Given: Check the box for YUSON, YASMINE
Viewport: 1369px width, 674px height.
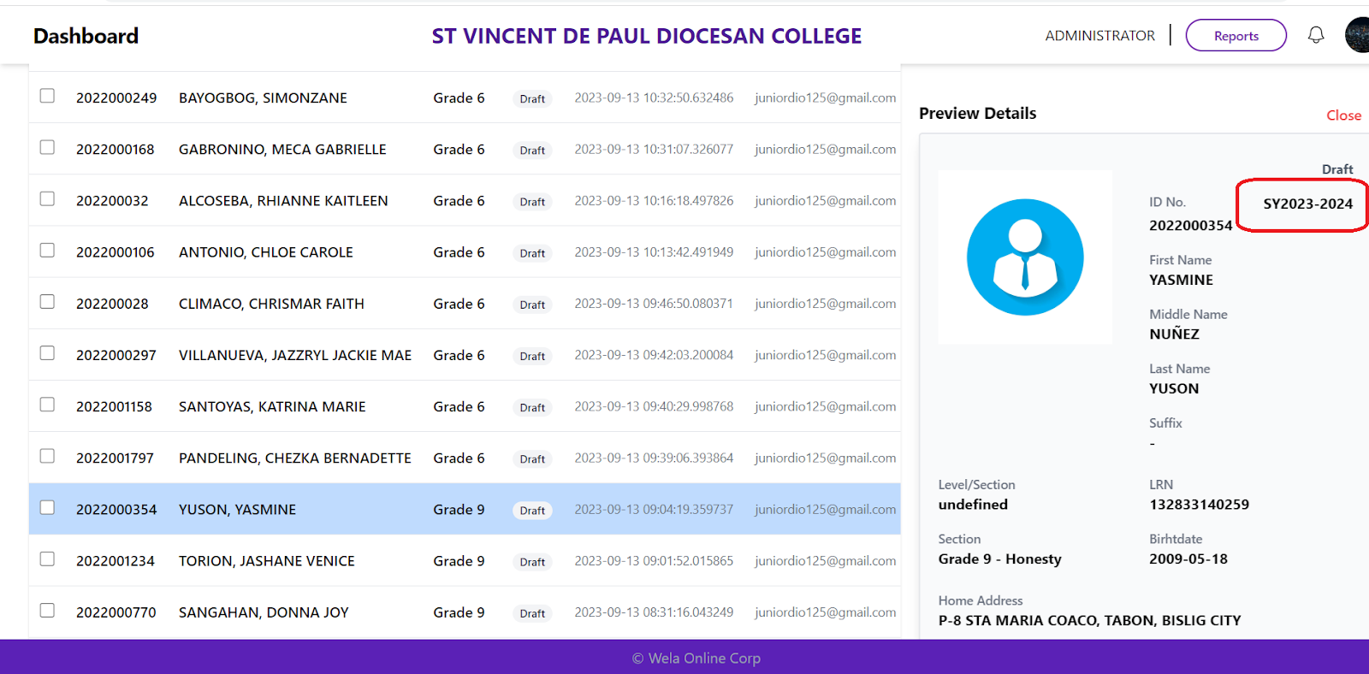Looking at the screenshot, I should pos(47,507).
